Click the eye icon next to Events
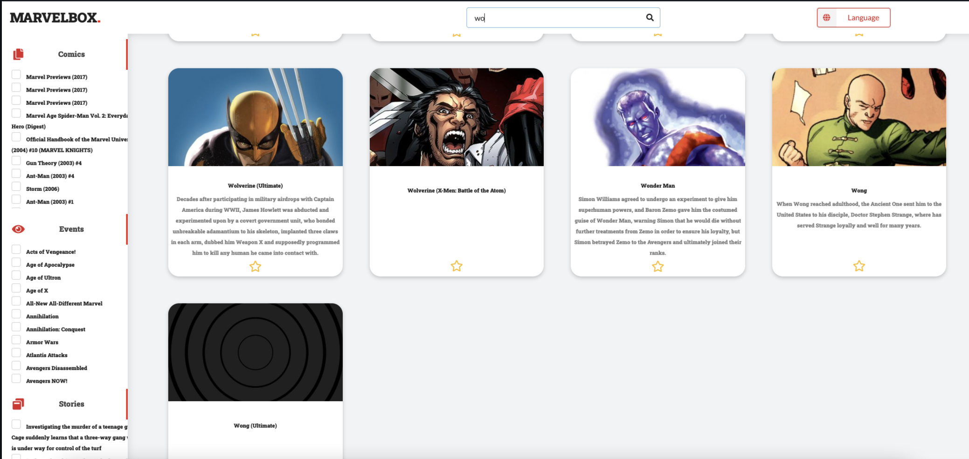This screenshot has width=969, height=459. pos(17,229)
